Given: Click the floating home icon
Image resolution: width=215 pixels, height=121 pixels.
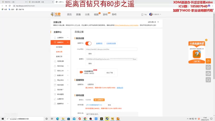Looking at the screenshot, I should pos(208,67).
